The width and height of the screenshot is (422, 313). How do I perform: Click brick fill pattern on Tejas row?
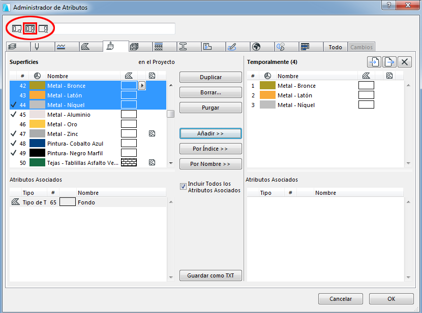pos(129,162)
